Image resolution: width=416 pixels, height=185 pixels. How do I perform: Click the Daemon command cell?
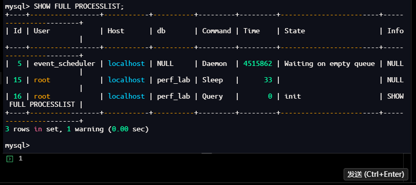click(x=214, y=63)
